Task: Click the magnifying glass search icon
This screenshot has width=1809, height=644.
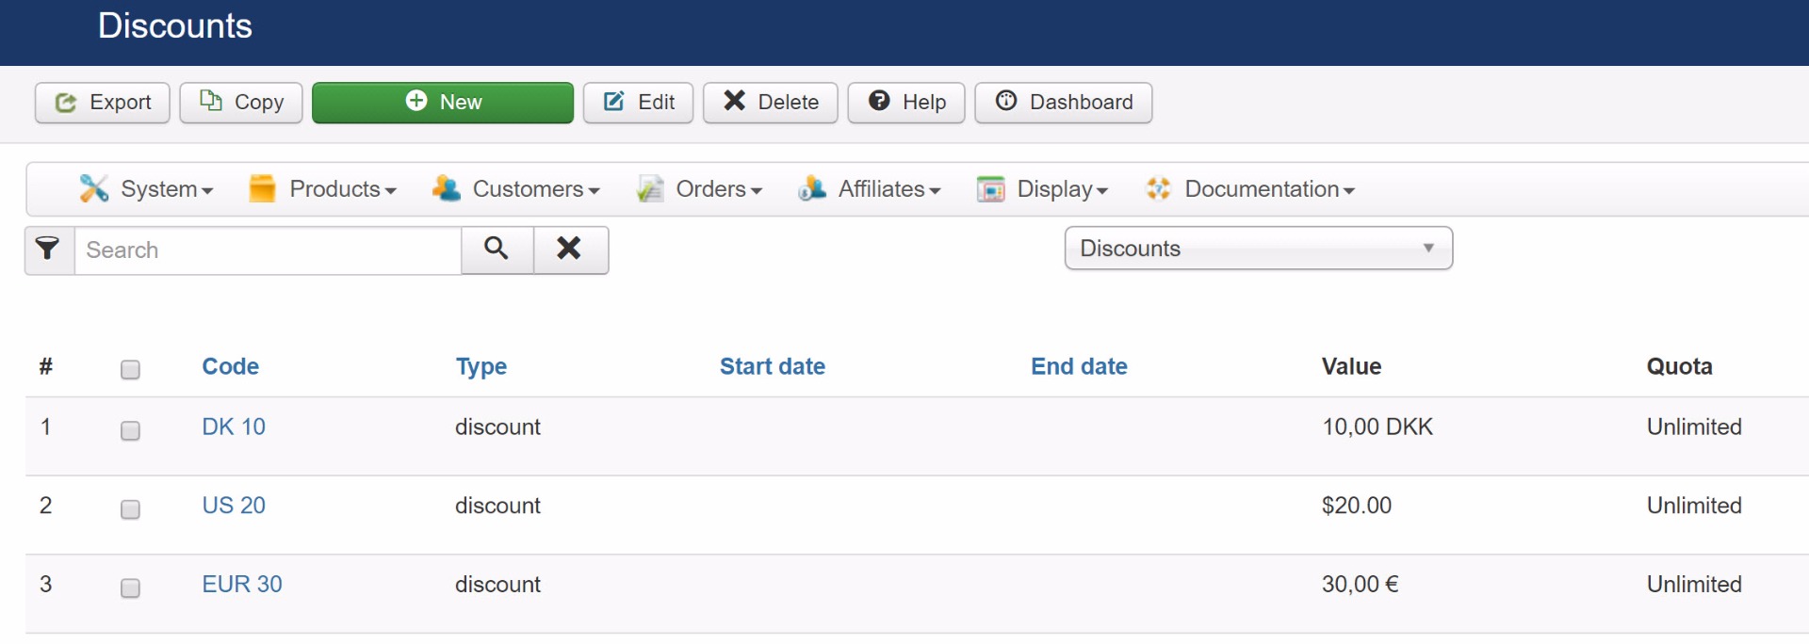Action: (497, 250)
